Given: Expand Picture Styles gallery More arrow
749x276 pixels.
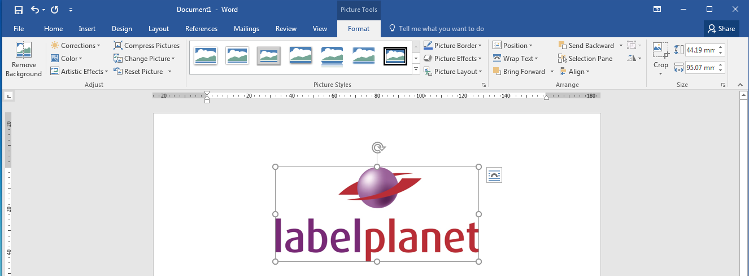Looking at the screenshot, I should (416, 69).
